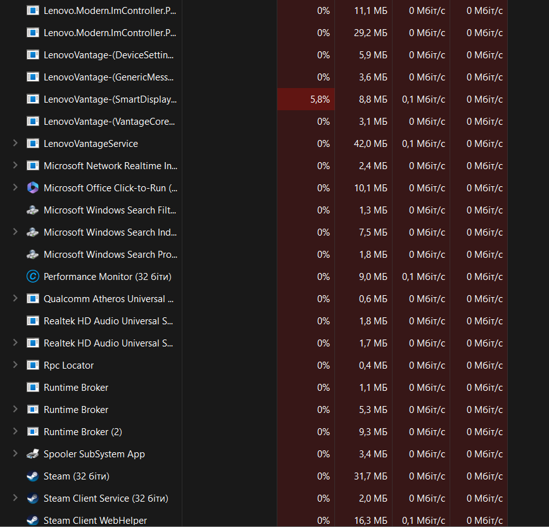Click the LenovoVantageService process icon
The height and width of the screenshot is (527, 549).
32,144
